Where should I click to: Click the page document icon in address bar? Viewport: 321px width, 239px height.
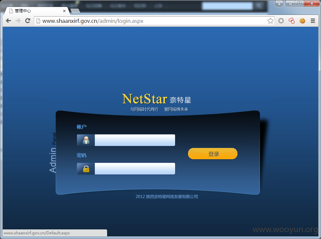tap(38, 21)
